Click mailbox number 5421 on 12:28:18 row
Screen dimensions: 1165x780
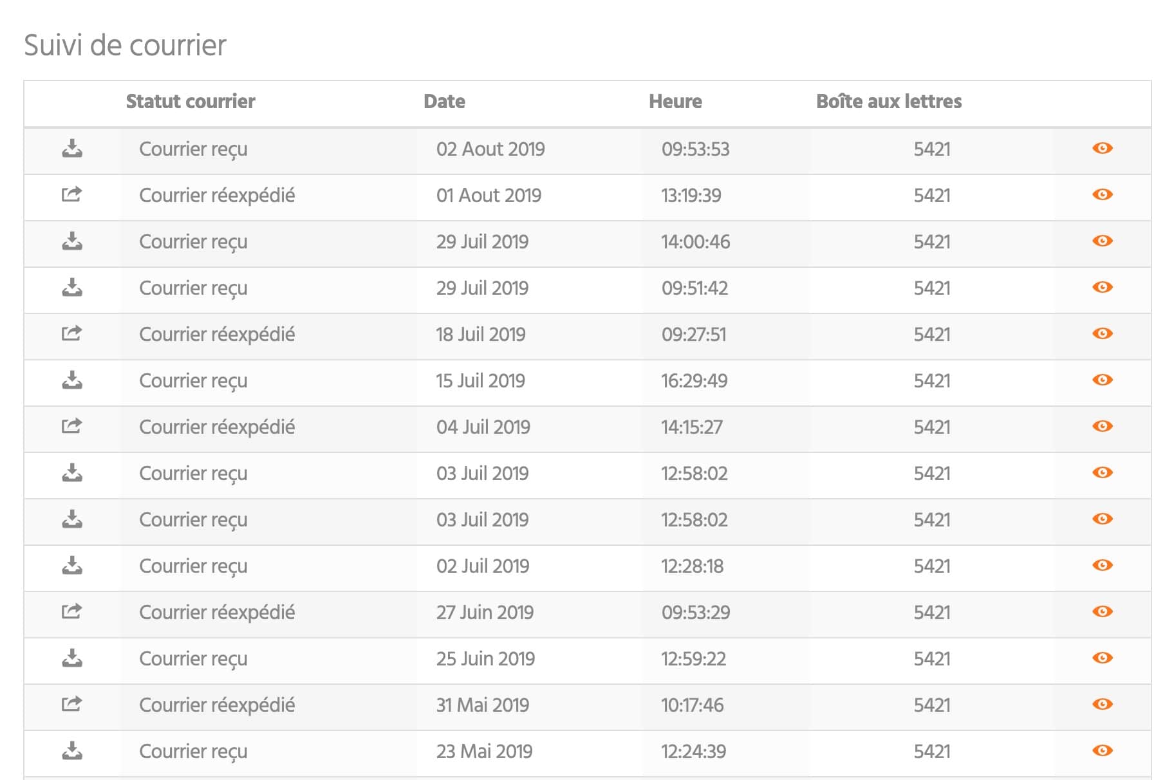(x=931, y=566)
